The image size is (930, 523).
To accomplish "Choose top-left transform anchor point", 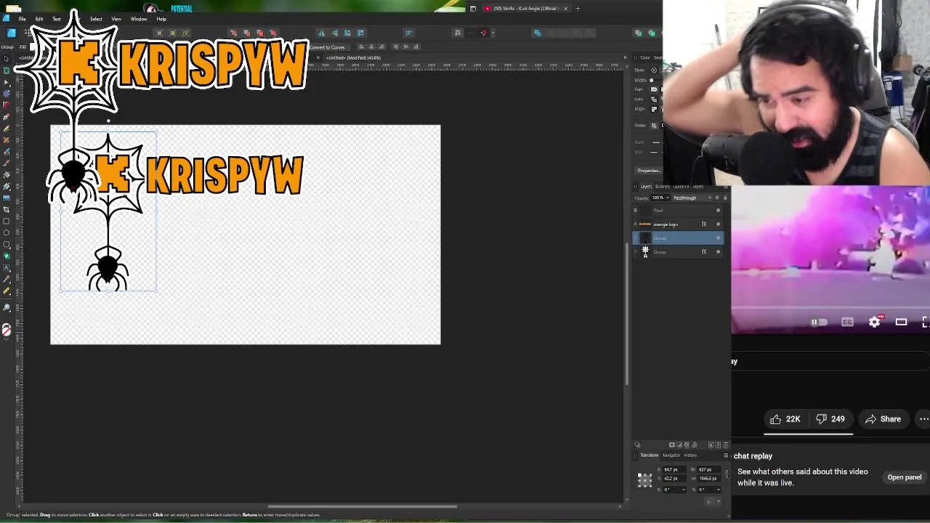I will click(x=639, y=475).
